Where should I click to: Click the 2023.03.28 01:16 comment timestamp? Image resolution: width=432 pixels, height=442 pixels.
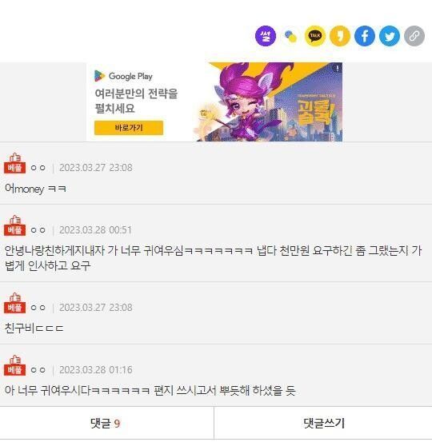[x=96, y=370]
